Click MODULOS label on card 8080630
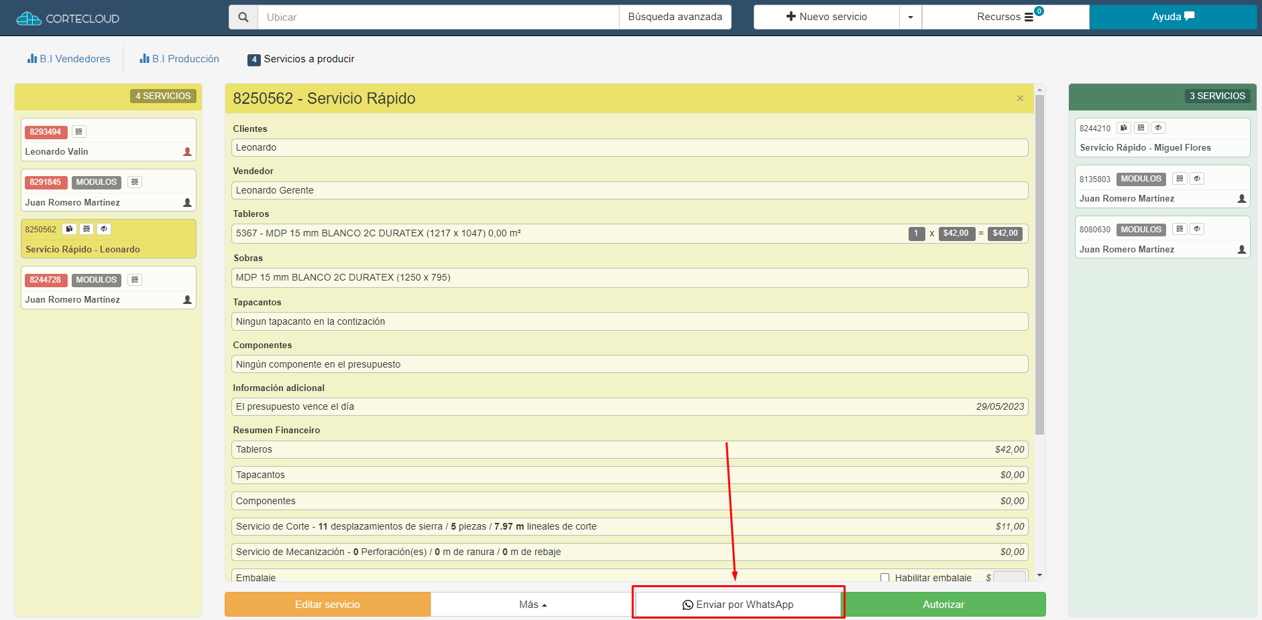The width and height of the screenshot is (1262, 620). tap(1141, 229)
